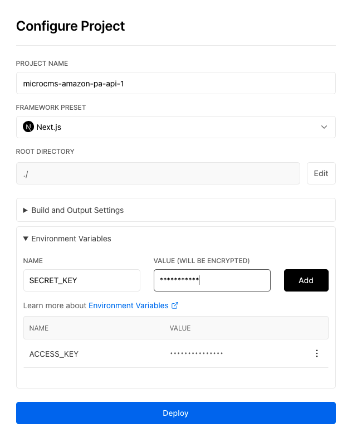
Task: Open the Next.js framework preset combo box
Action: point(175,127)
